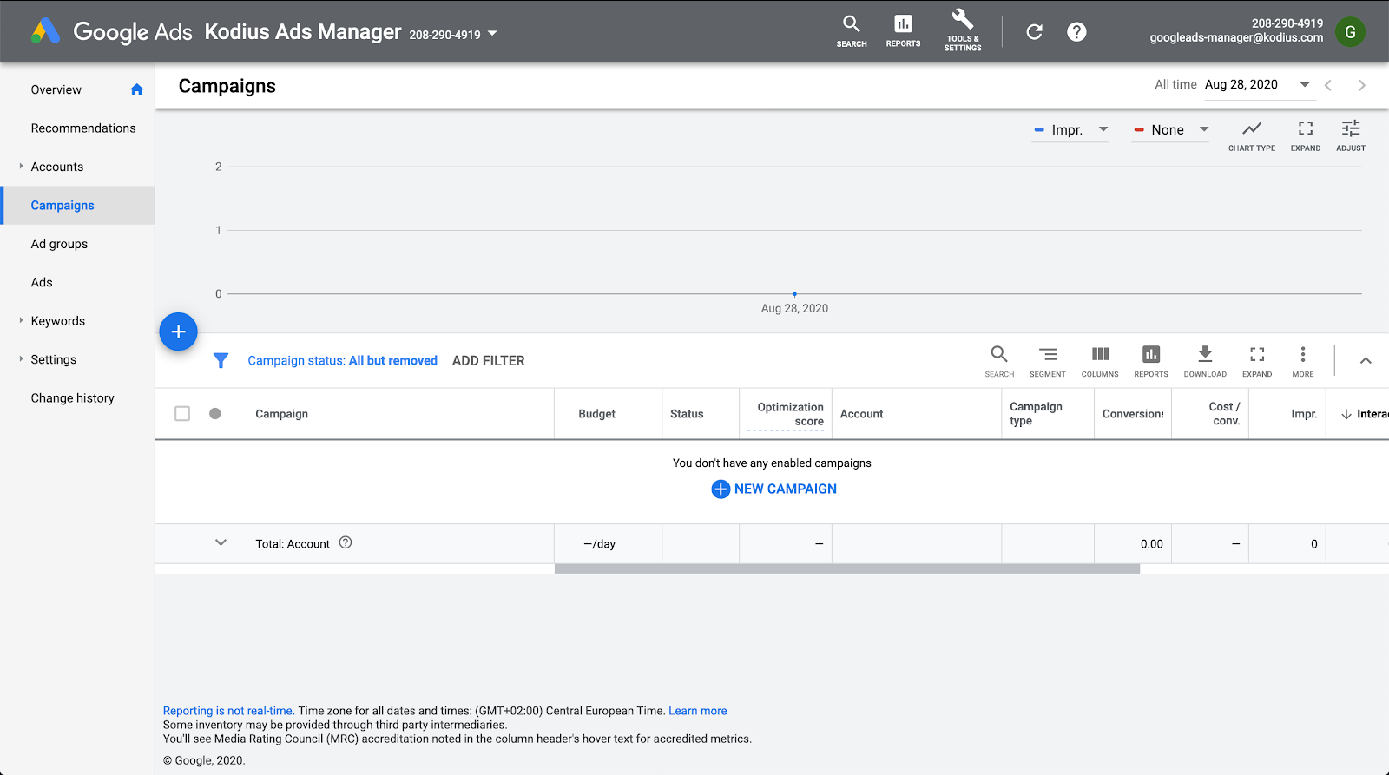Open the Help question mark
1389x775 pixels.
coord(1076,32)
